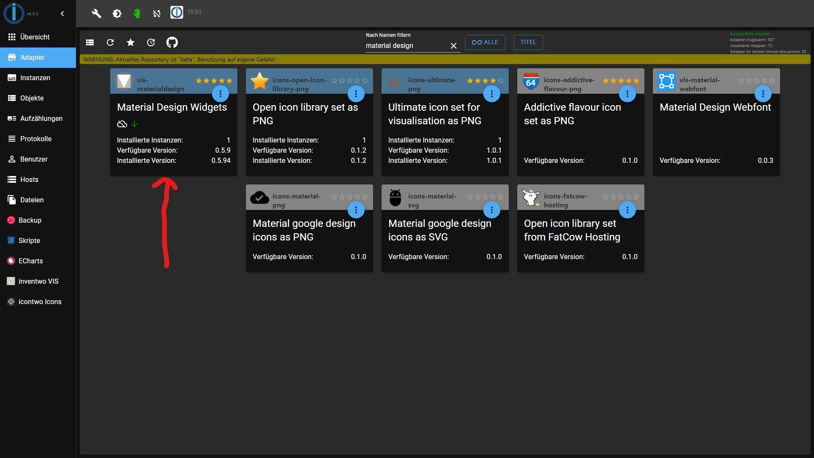Click the Ultimate icon set for visualisation title
The height and width of the screenshot is (458, 814).
pyautogui.click(x=435, y=114)
